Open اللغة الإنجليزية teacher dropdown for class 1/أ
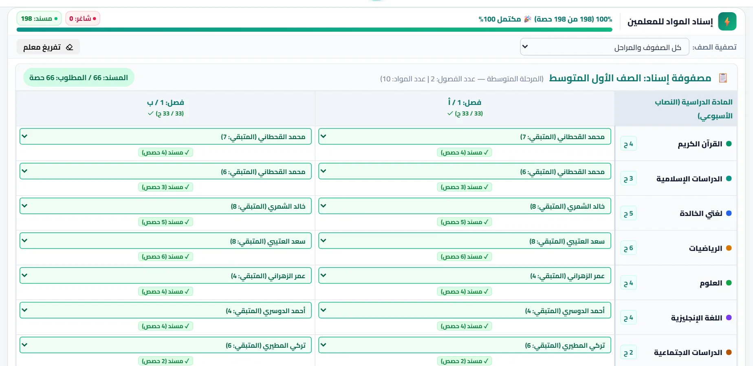The width and height of the screenshot is (753, 366). point(465,310)
